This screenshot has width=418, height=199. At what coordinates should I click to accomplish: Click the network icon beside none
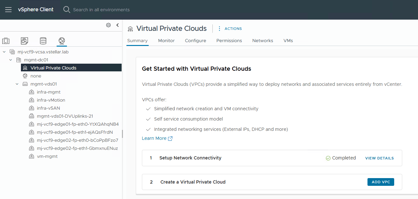click(x=25, y=76)
